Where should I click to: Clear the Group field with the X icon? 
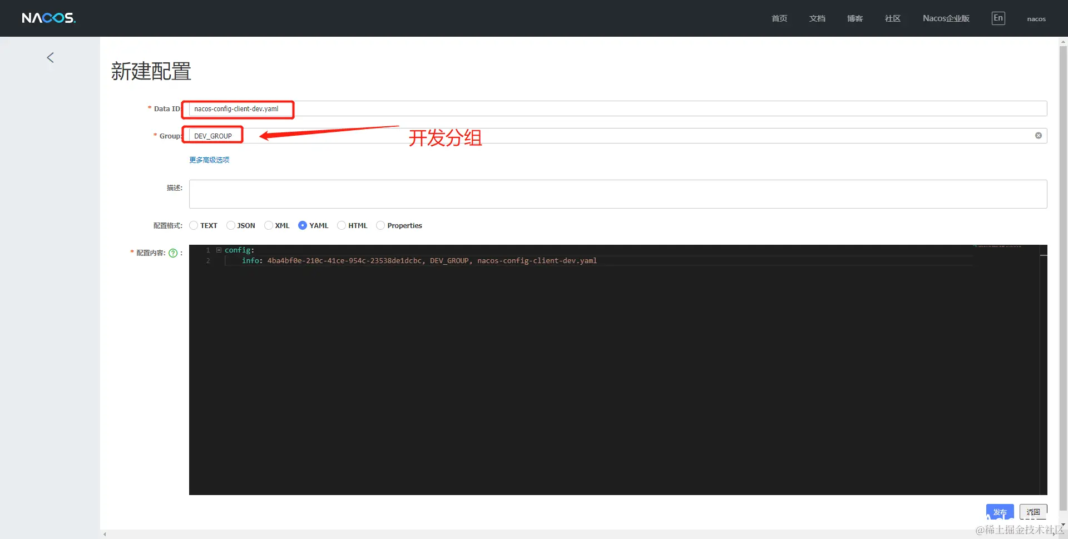tap(1038, 136)
